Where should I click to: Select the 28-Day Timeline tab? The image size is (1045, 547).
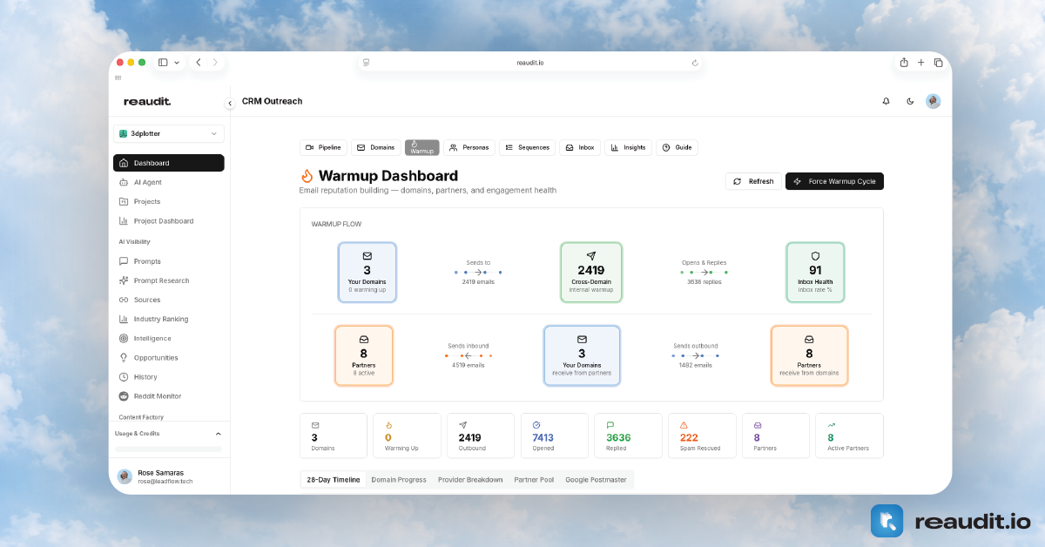[334, 480]
